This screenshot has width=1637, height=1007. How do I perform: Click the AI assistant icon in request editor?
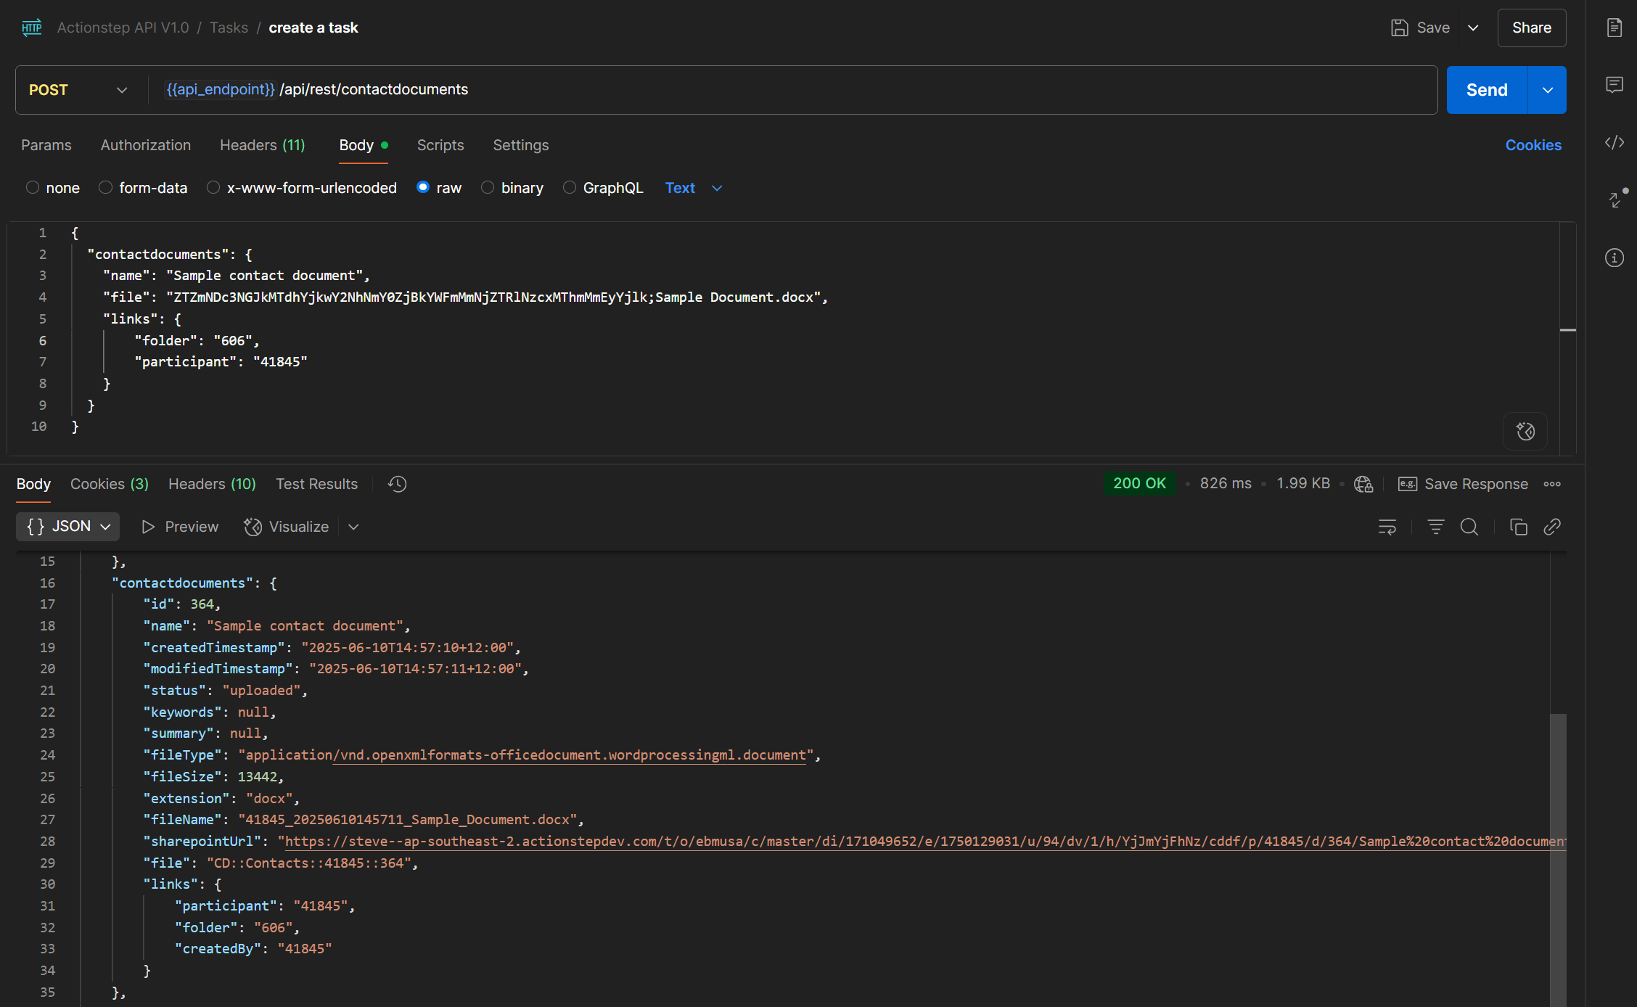1525,432
